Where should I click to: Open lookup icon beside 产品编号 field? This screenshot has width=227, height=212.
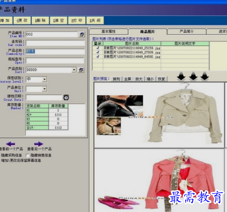[x=81, y=34]
